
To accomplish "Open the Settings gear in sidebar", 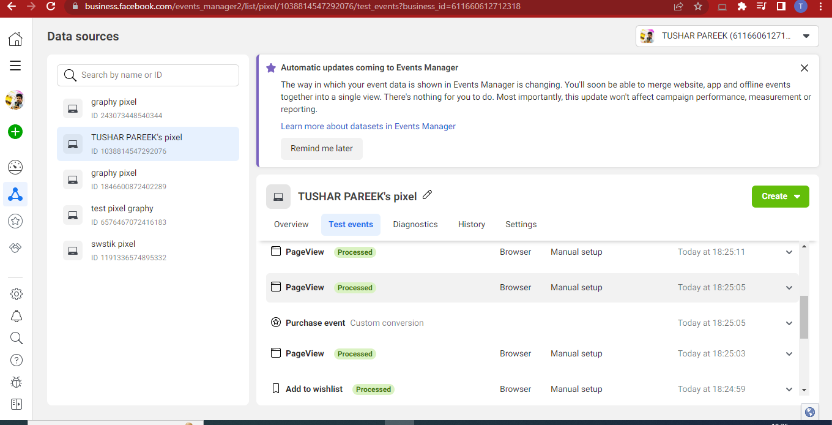I will (x=17, y=294).
